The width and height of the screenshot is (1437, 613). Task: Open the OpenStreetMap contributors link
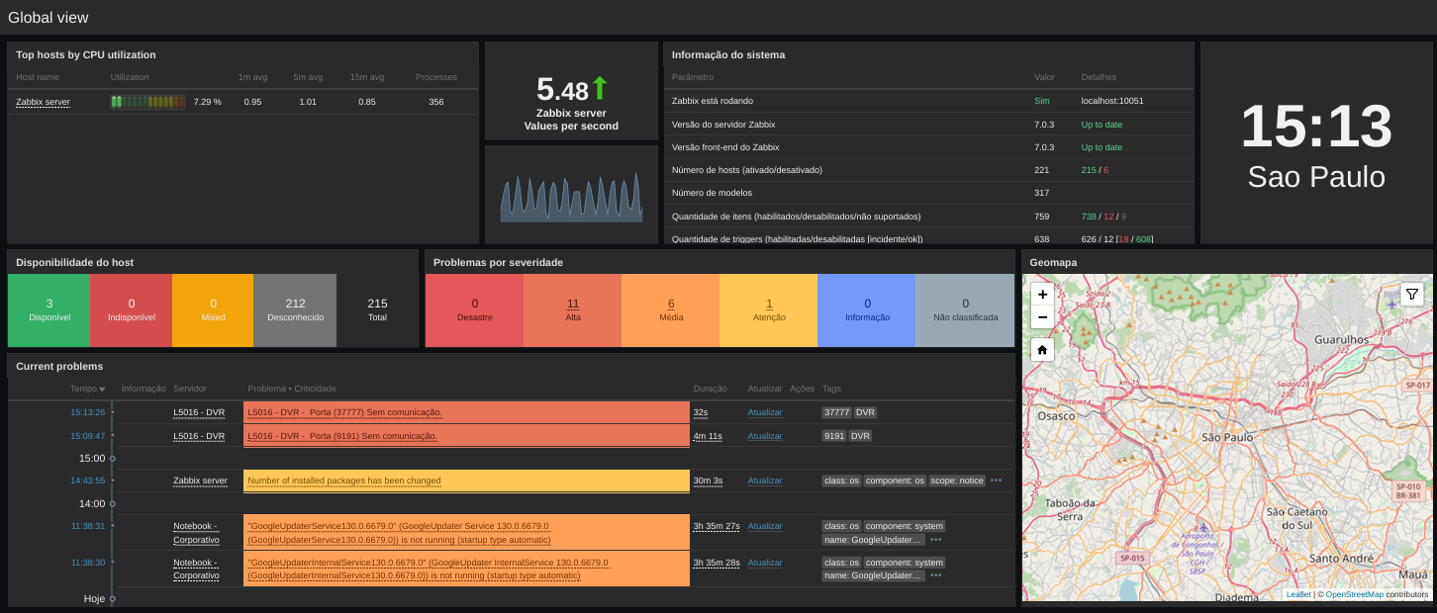[1354, 595]
